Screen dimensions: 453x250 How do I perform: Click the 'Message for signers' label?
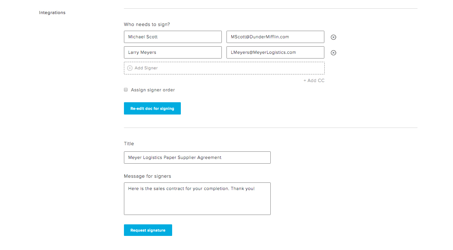(147, 176)
